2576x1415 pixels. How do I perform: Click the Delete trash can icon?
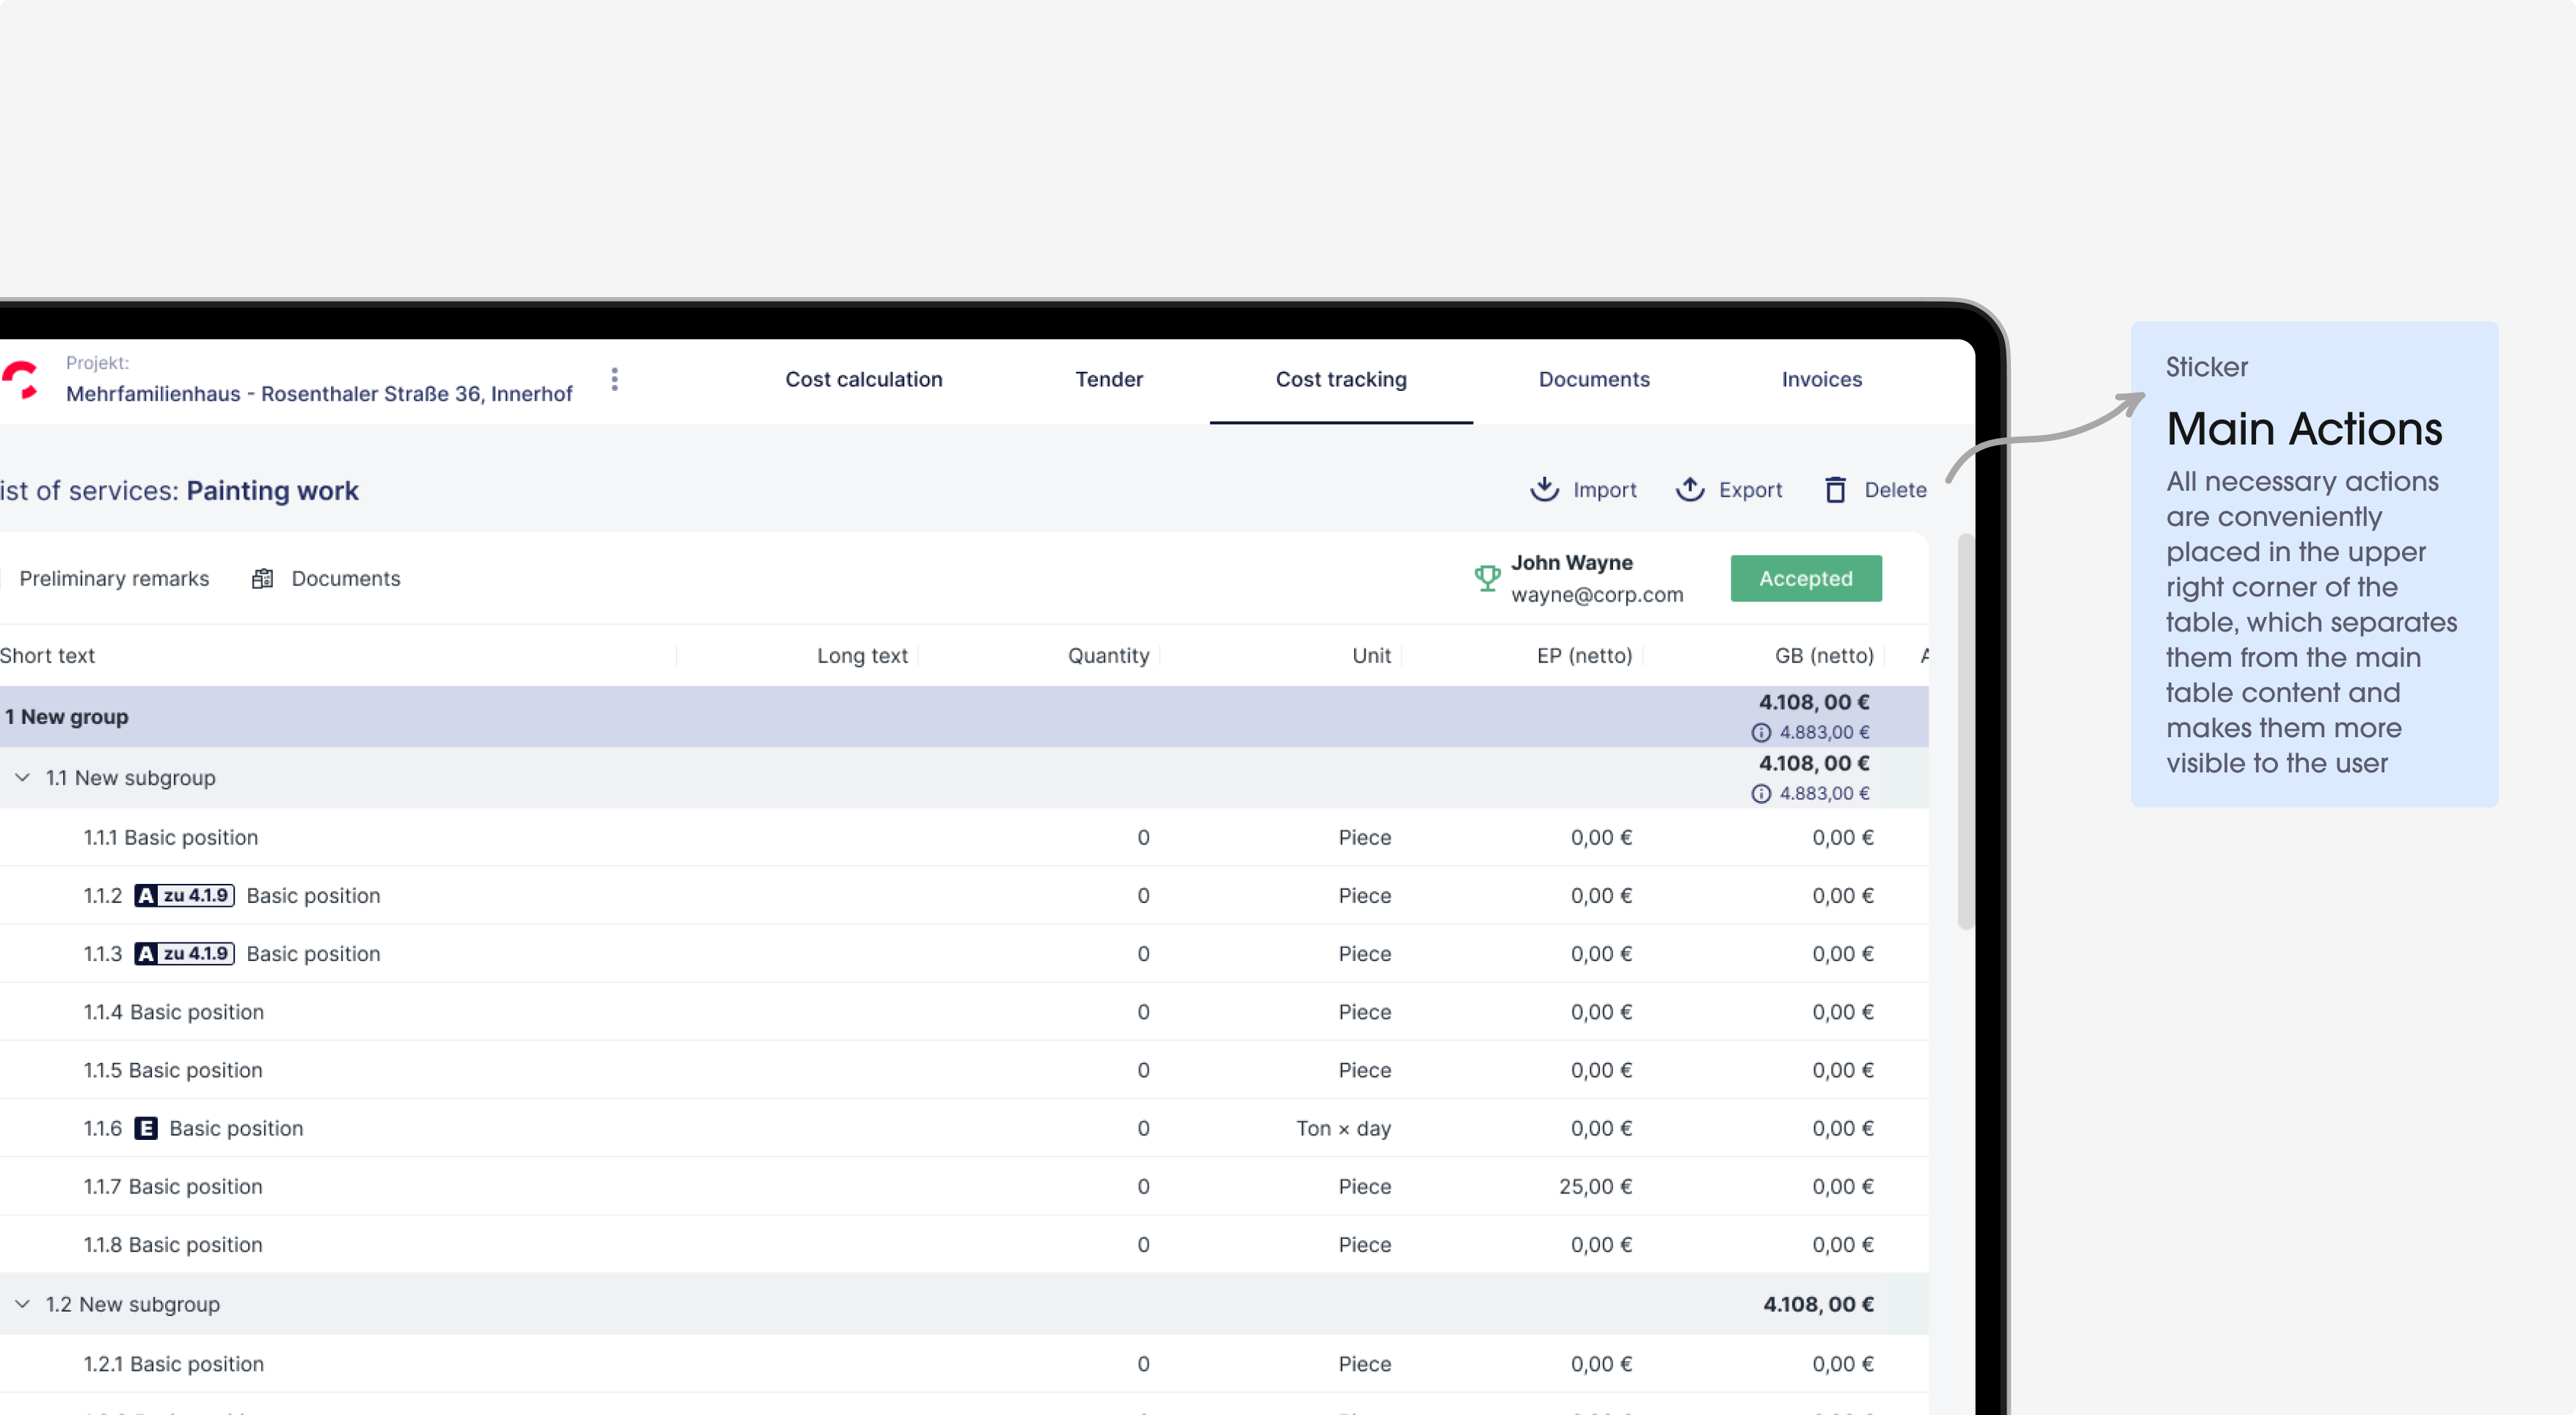coord(1835,490)
